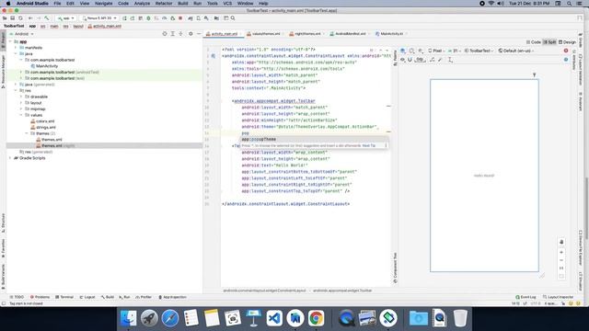The width and height of the screenshot is (589, 331).
Task: Collapse the values folder in project tree
Action: point(21,115)
